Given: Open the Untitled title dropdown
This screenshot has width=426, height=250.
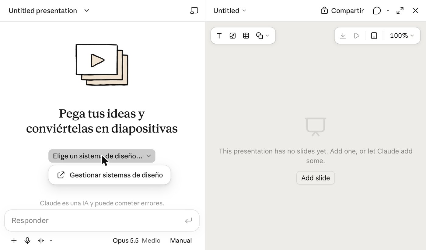Looking at the screenshot, I should [x=230, y=11].
